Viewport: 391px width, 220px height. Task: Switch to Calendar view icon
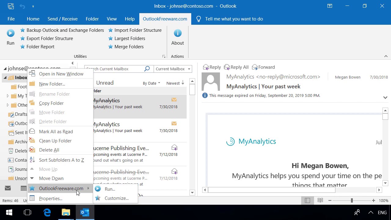click(x=24, y=188)
